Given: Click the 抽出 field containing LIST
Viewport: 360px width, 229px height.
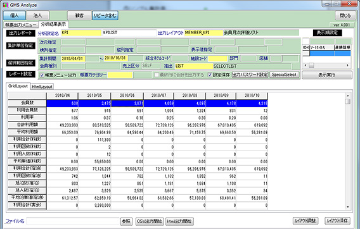Looking at the screenshot, I should [194, 66].
